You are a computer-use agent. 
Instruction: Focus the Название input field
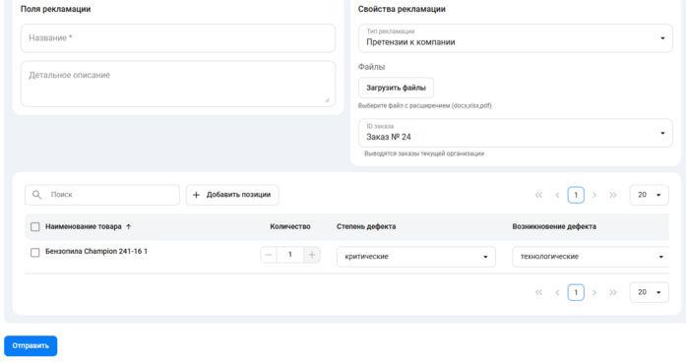[x=178, y=38]
